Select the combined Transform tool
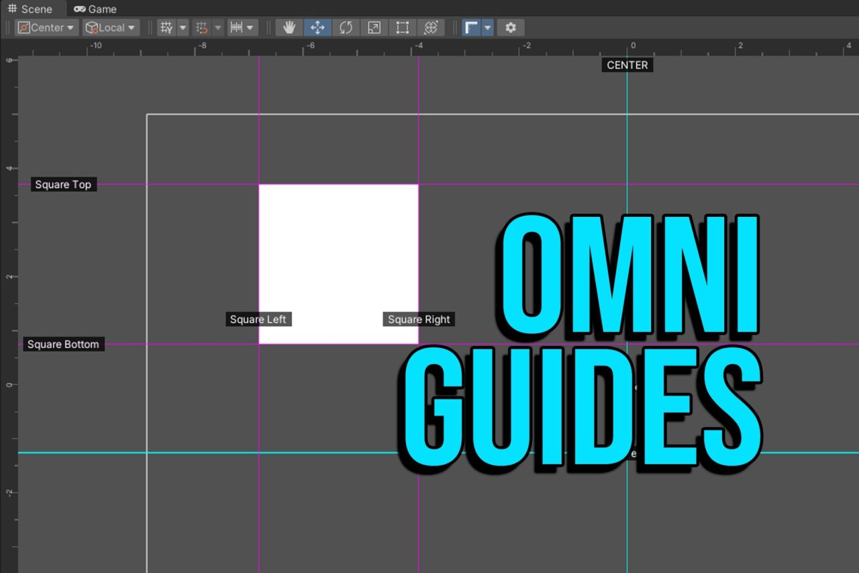Viewport: 859px width, 573px height. [431, 28]
